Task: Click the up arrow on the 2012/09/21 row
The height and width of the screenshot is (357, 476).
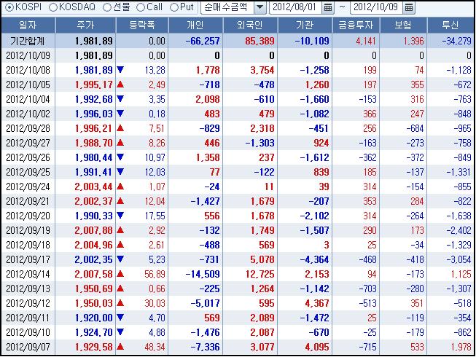Action: (120, 201)
